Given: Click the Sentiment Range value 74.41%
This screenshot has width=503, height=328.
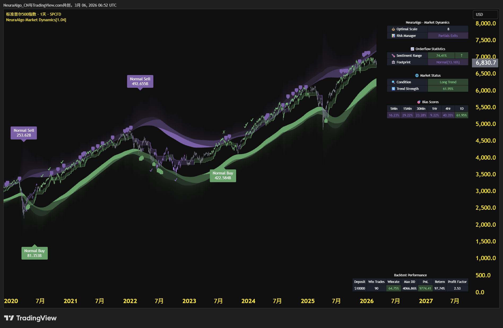Looking at the screenshot, I should pyautogui.click(x=441, y=56).
